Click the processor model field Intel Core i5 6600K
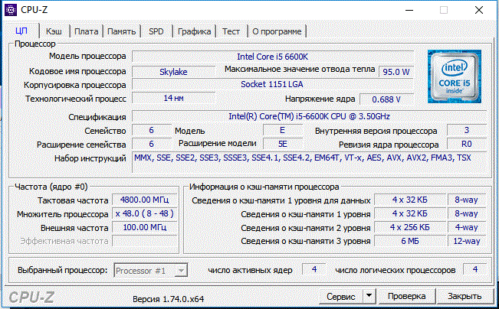The image size is (499, 309). tap(273, 57)
